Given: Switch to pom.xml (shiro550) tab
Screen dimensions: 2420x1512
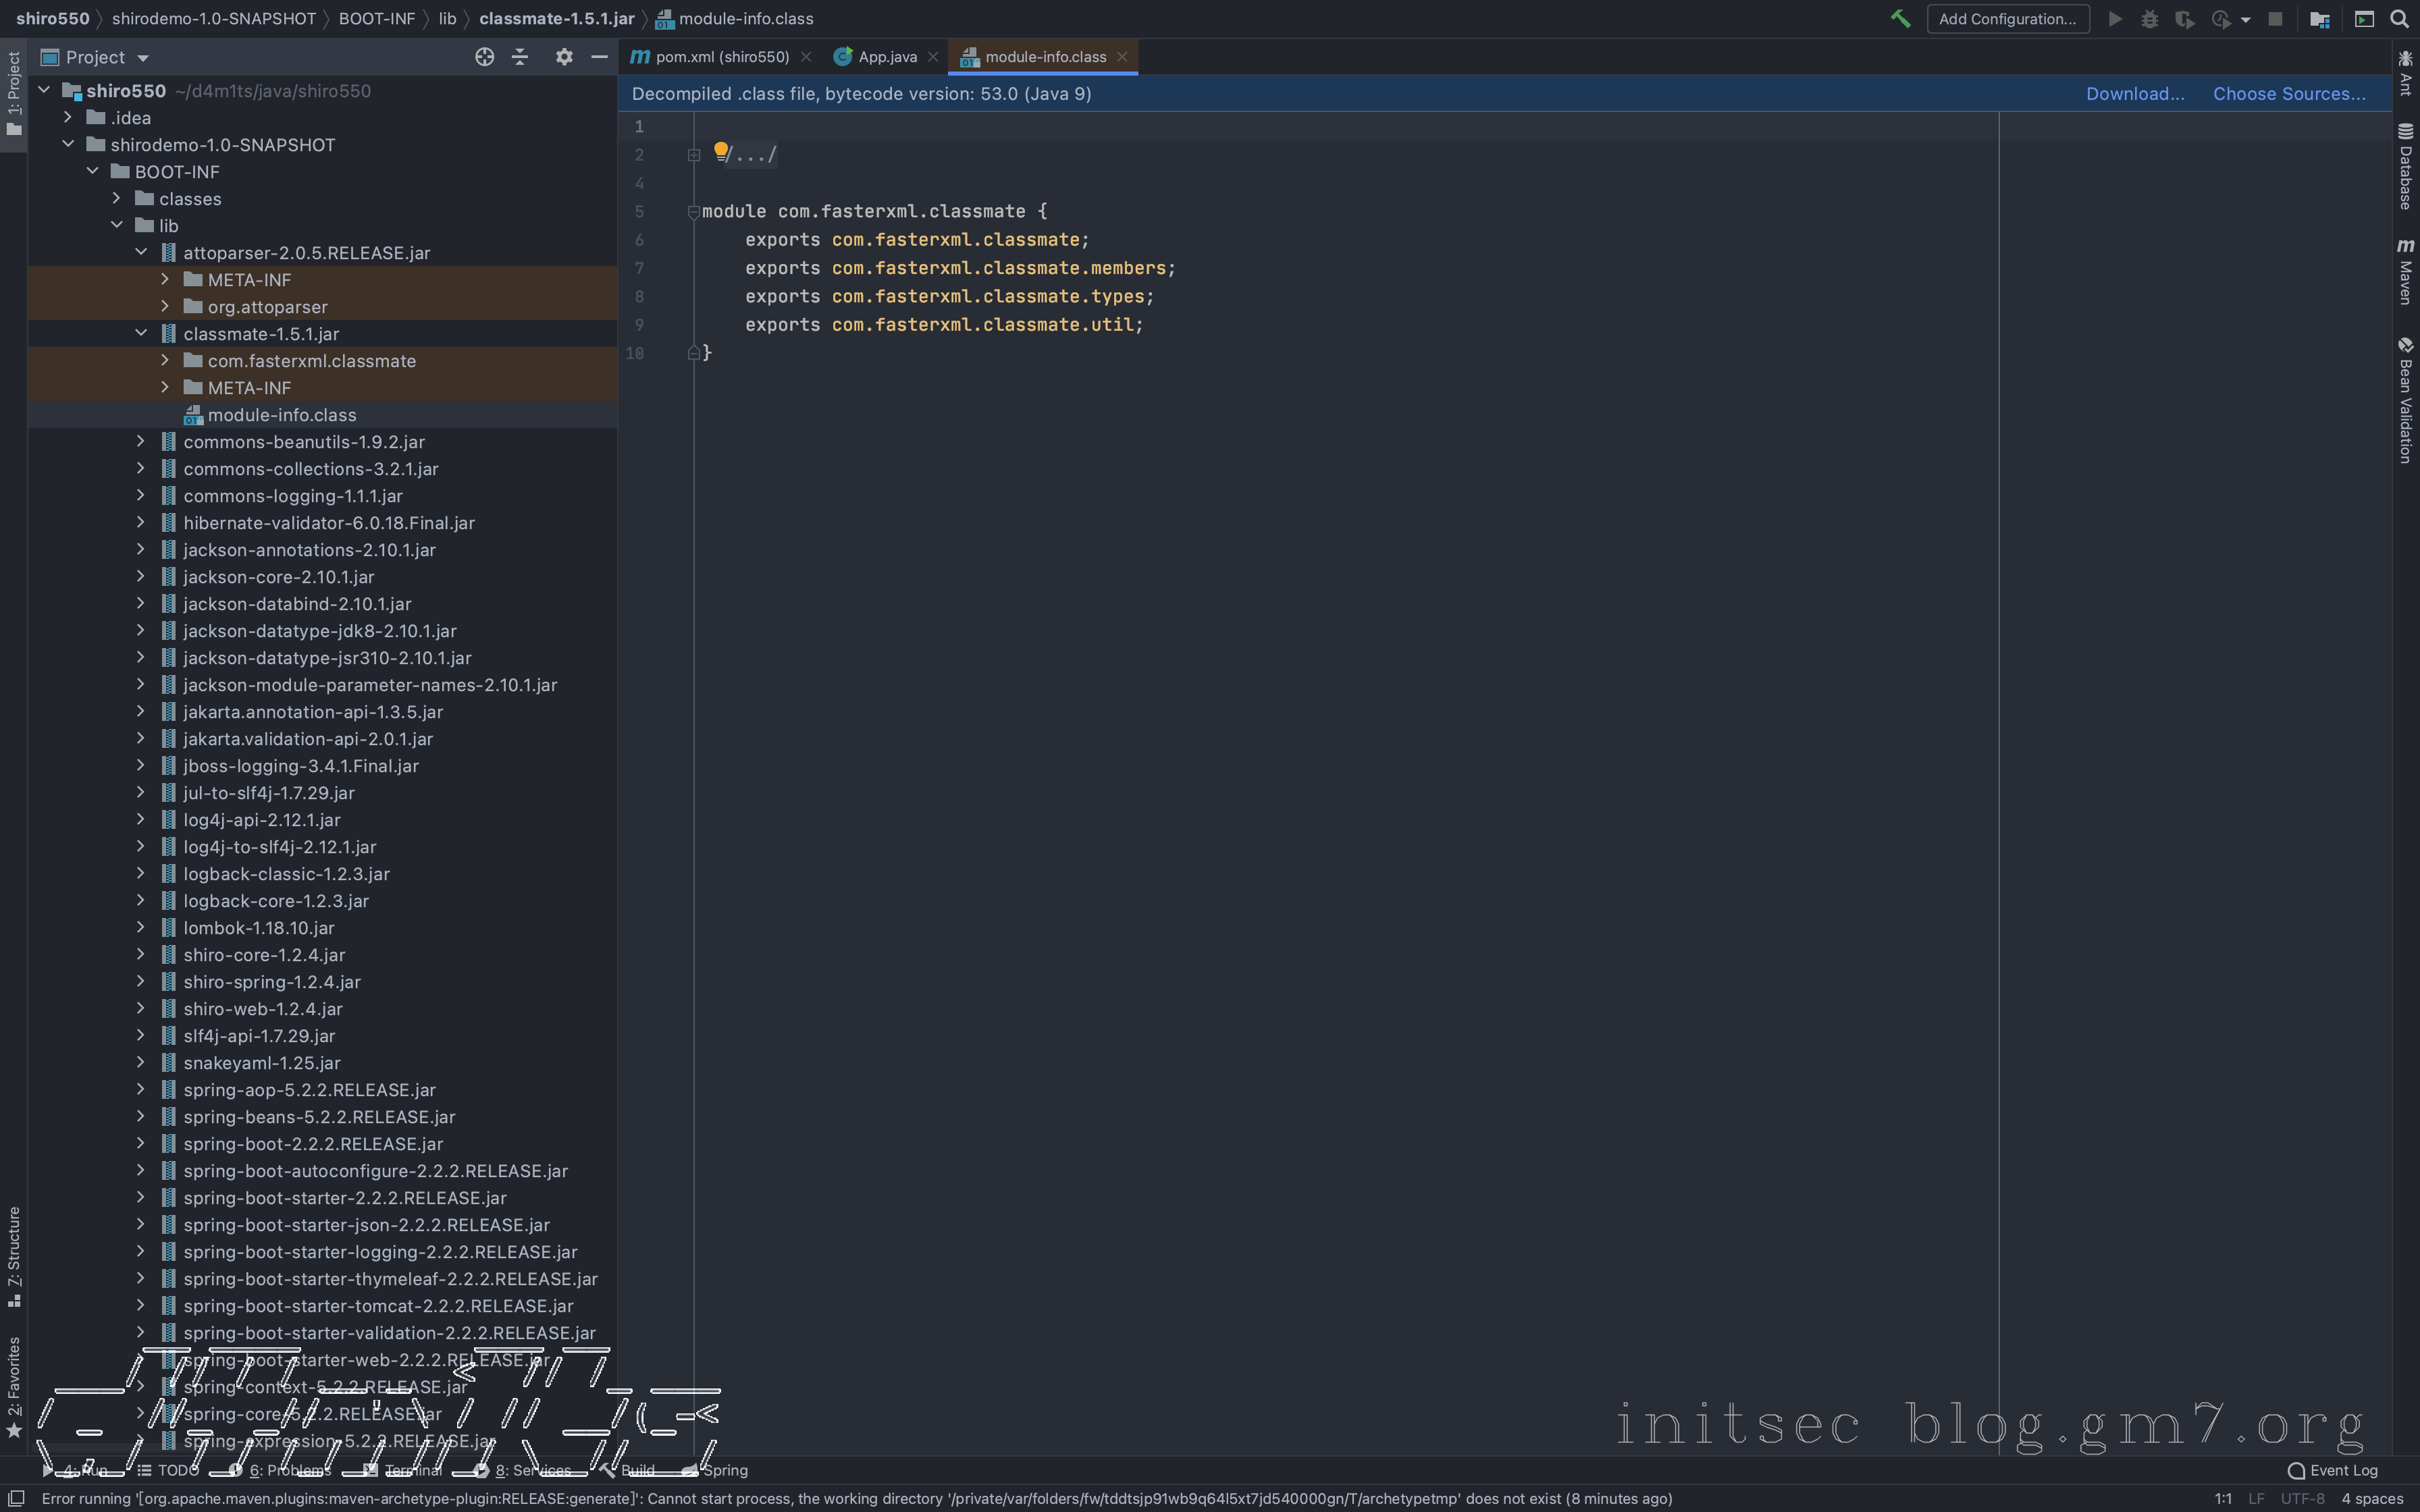Looking at the screenshot, I should pos(720,57).
